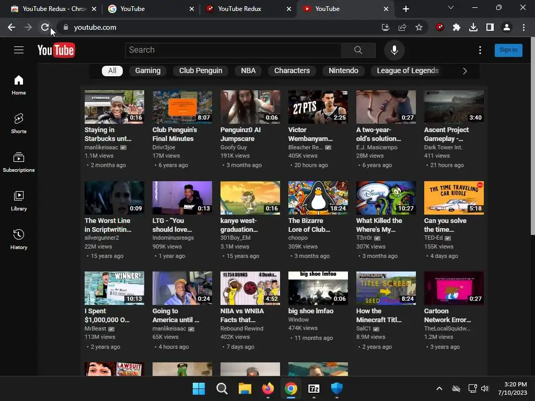Select the NBA filter chip
Screen dimensions: 535x401
248,70
